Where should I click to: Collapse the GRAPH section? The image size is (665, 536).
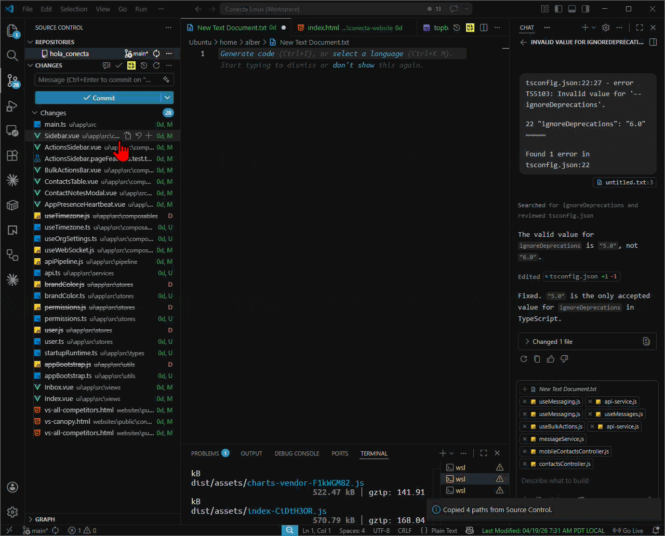31,519
